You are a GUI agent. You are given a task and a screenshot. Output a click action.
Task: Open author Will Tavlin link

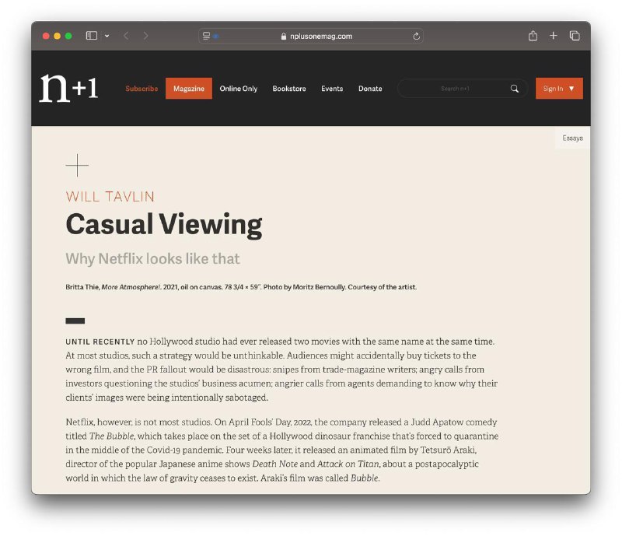point(110,197)
